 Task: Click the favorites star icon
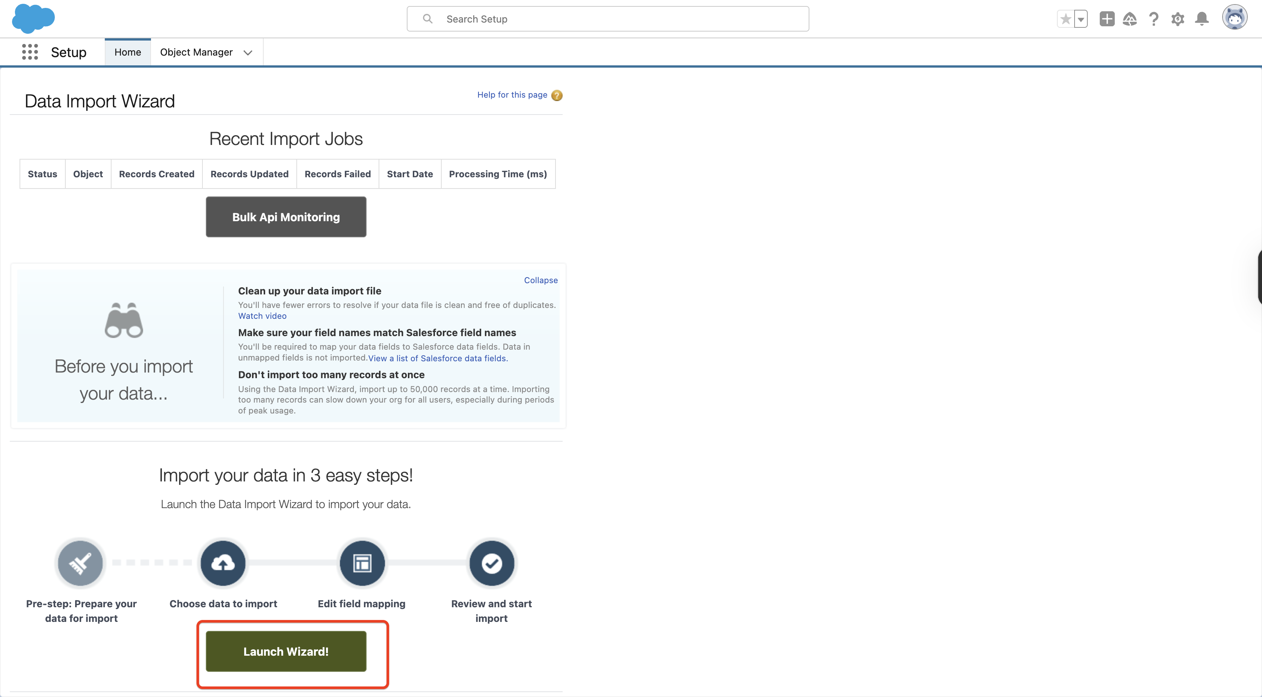1065,19
